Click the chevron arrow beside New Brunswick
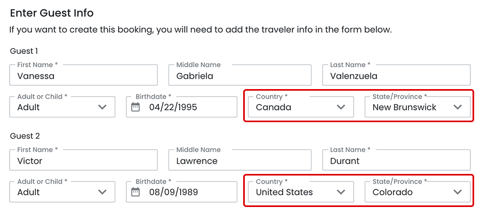This screenshot has height=223, width=480. click(x=458, y=107)
